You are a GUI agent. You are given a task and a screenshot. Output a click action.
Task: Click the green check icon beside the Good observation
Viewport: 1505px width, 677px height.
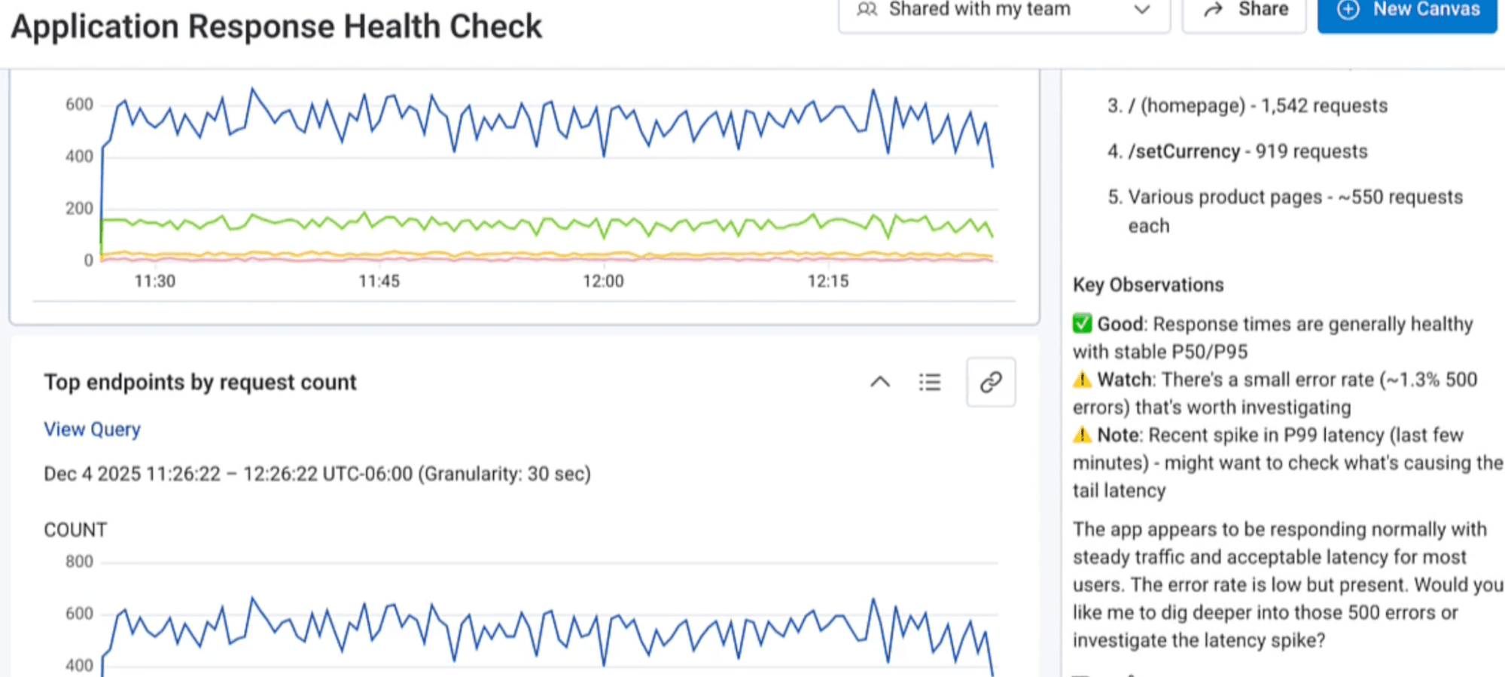tap(1082, 324)
